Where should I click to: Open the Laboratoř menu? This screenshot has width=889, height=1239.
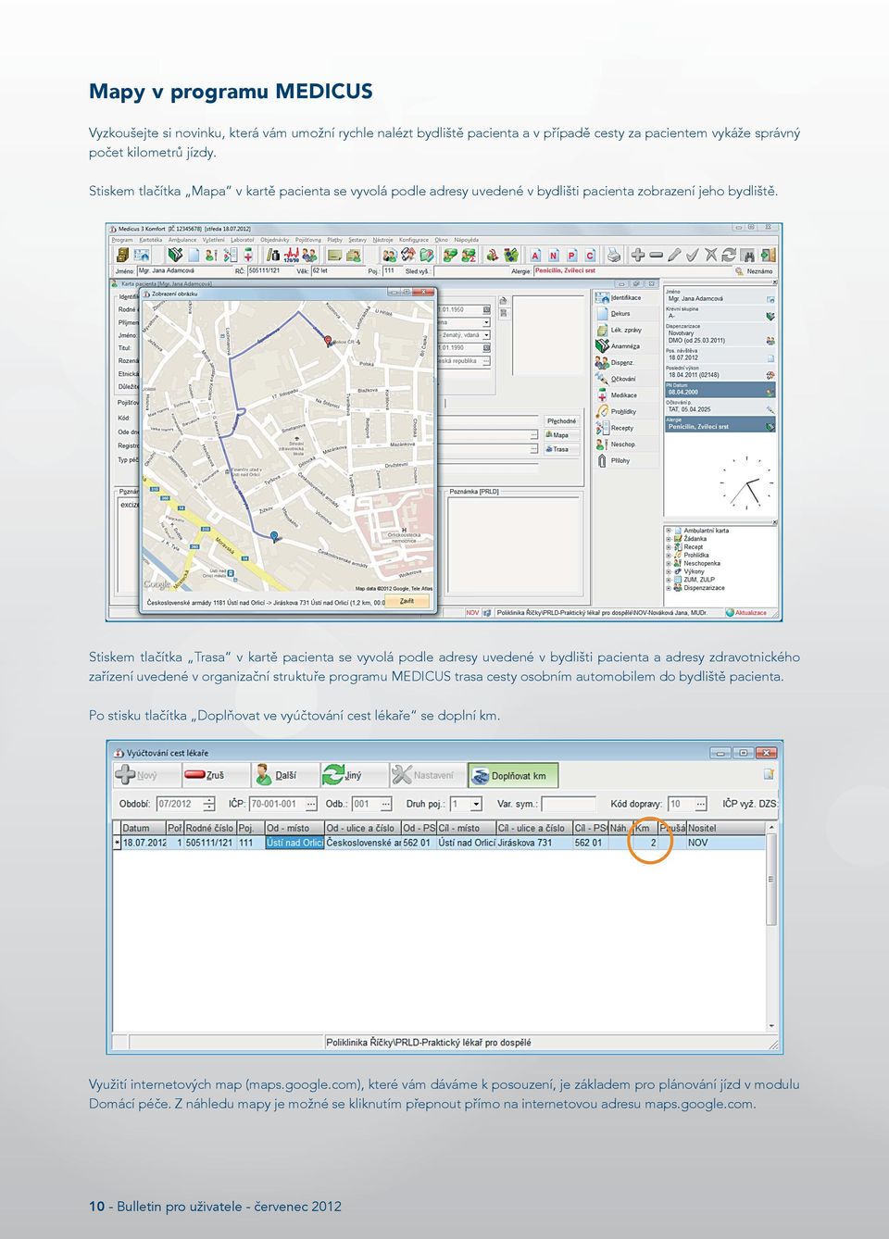[x=243, y=240]
